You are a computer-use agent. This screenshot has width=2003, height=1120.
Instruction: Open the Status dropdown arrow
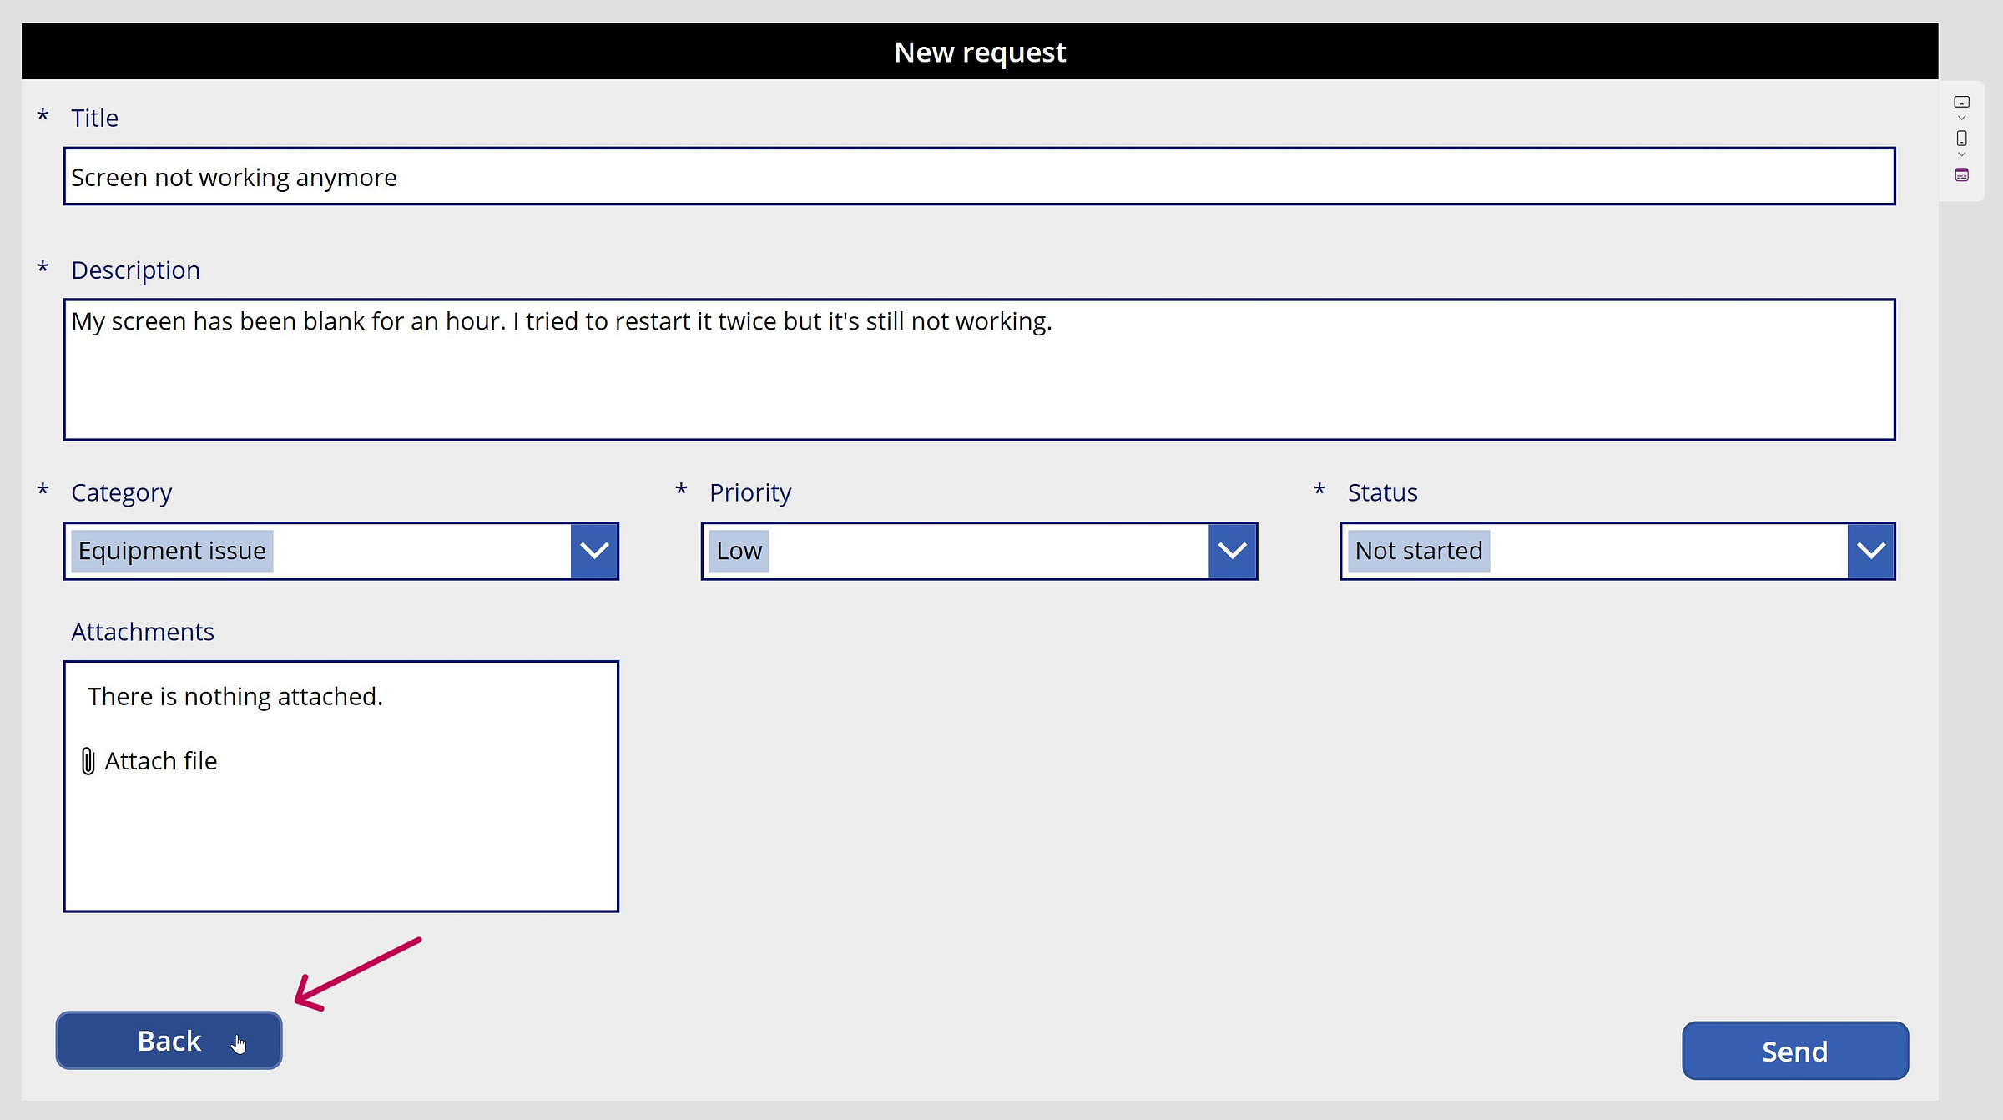click(1870, 551)
